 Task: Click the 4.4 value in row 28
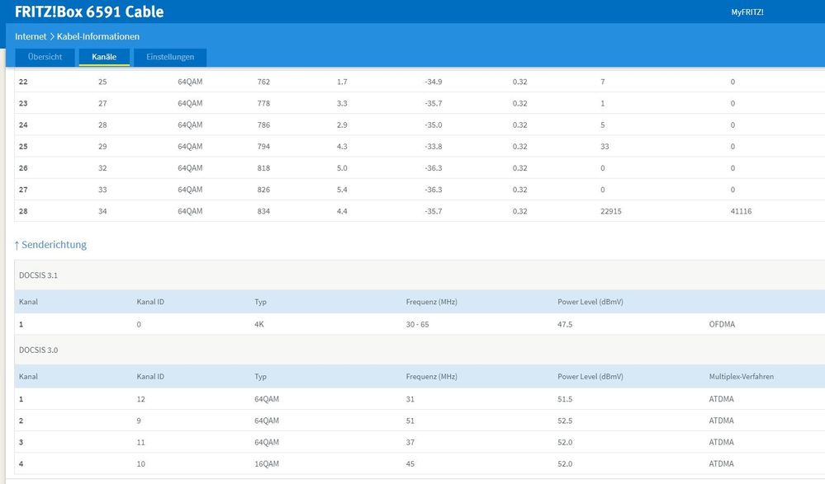(x=342, y=211)
